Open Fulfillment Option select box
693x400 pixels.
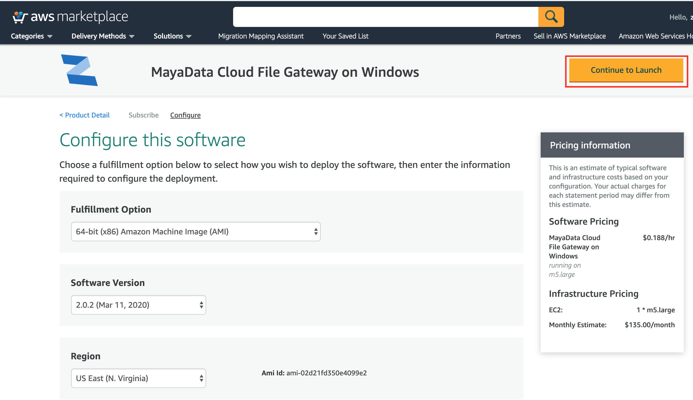tap(196, 232)
